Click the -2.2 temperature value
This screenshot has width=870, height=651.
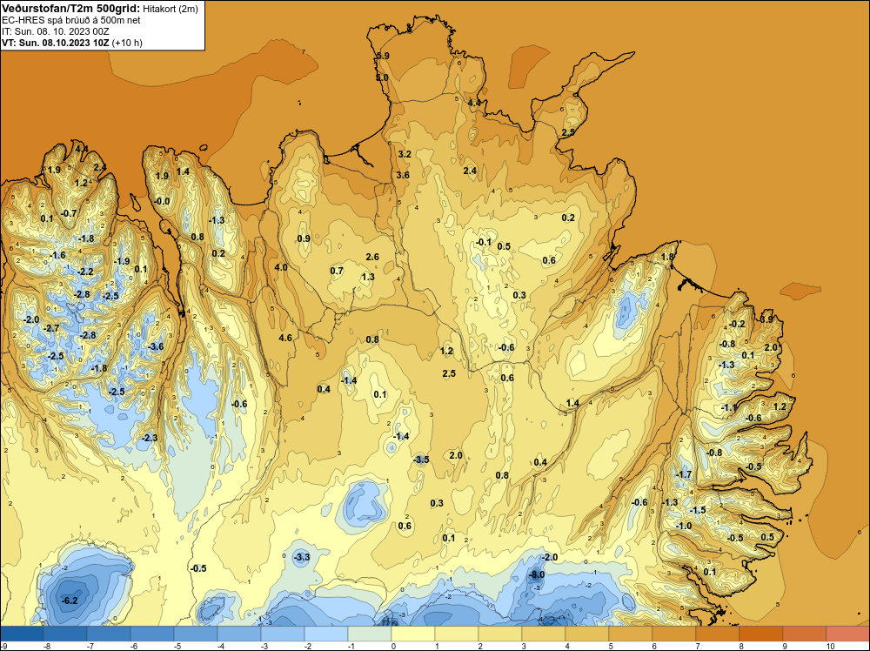click(x=85, y=272)
